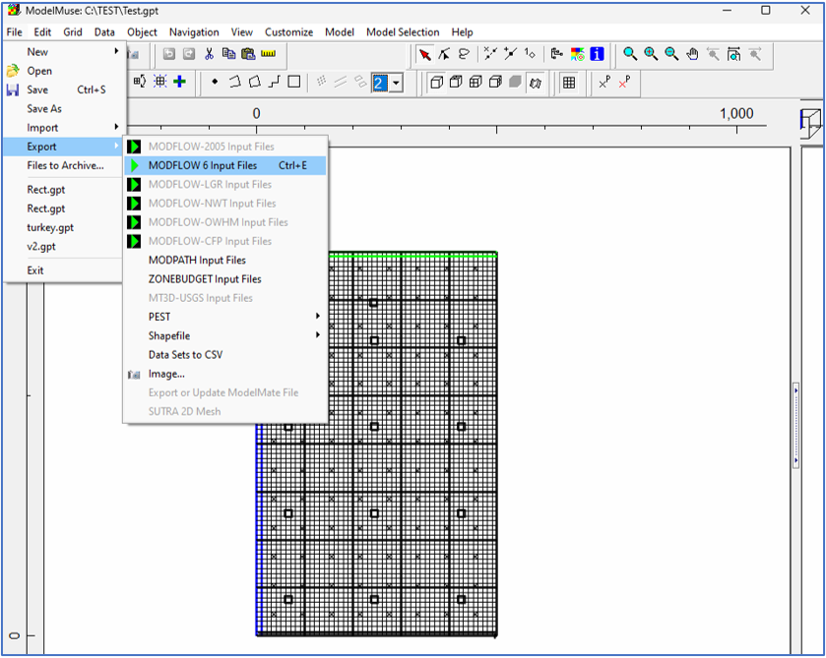This screenshot has width=826, height=658.
Task: Click the rotate grid icon
Action: click(140, 82)
